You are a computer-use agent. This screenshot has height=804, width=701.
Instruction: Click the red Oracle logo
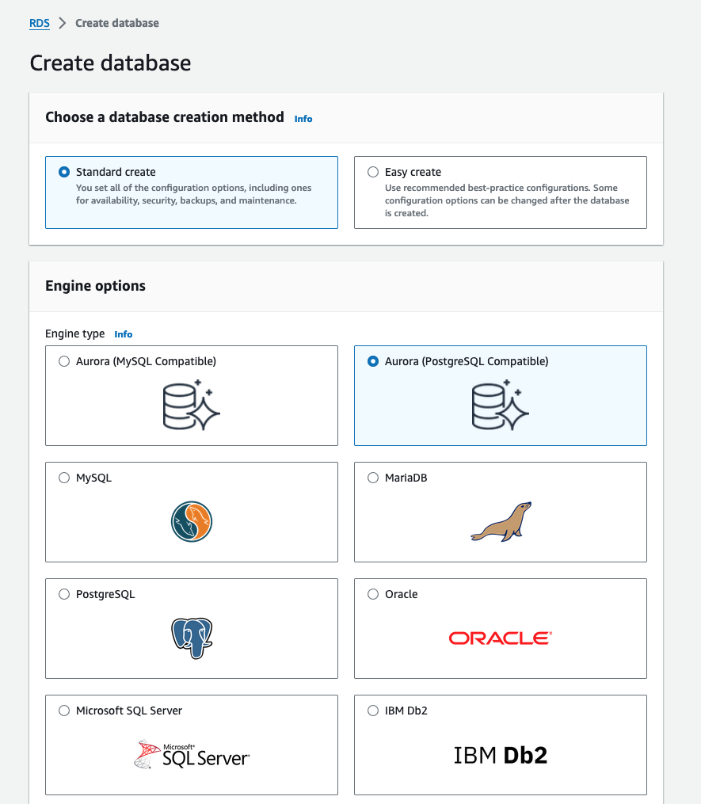point(500,638)
